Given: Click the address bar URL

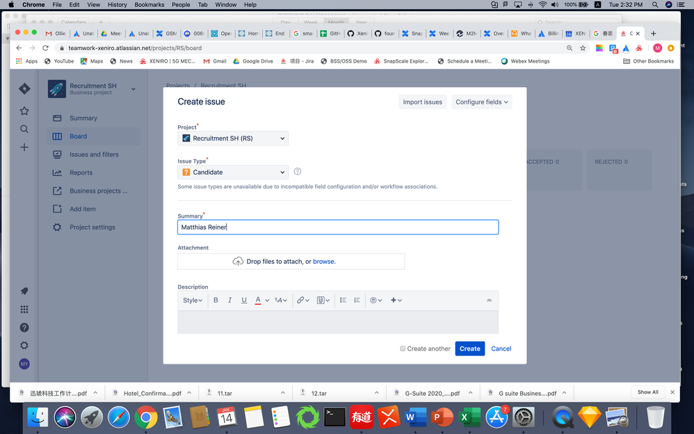Looking at the screenshot, I should coord(135,48).
